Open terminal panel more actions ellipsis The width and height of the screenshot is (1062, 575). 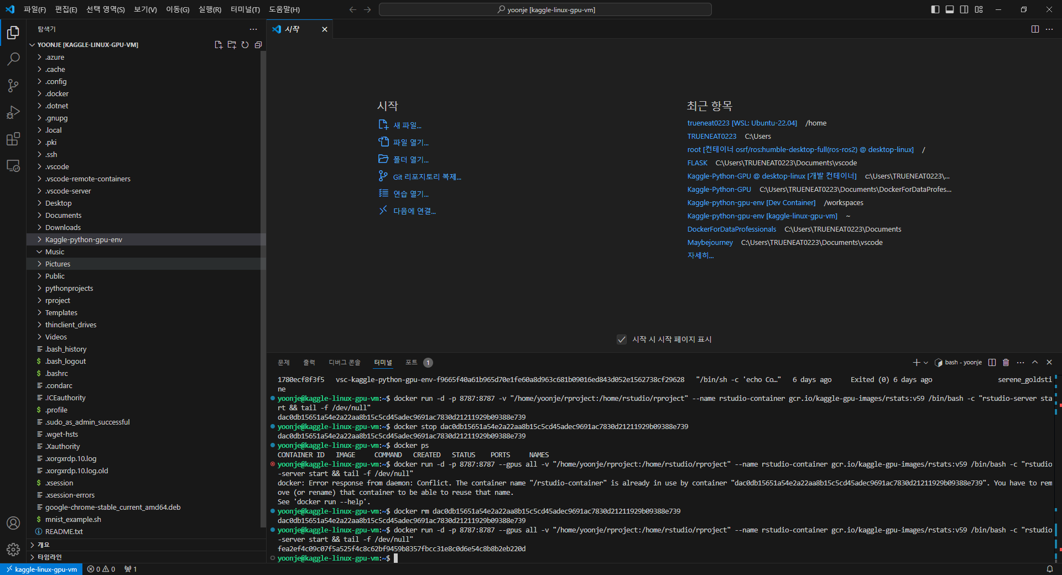[1021, 363]
